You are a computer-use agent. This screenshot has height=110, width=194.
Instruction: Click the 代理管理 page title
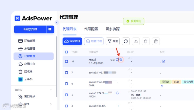[x=69, y=17]
